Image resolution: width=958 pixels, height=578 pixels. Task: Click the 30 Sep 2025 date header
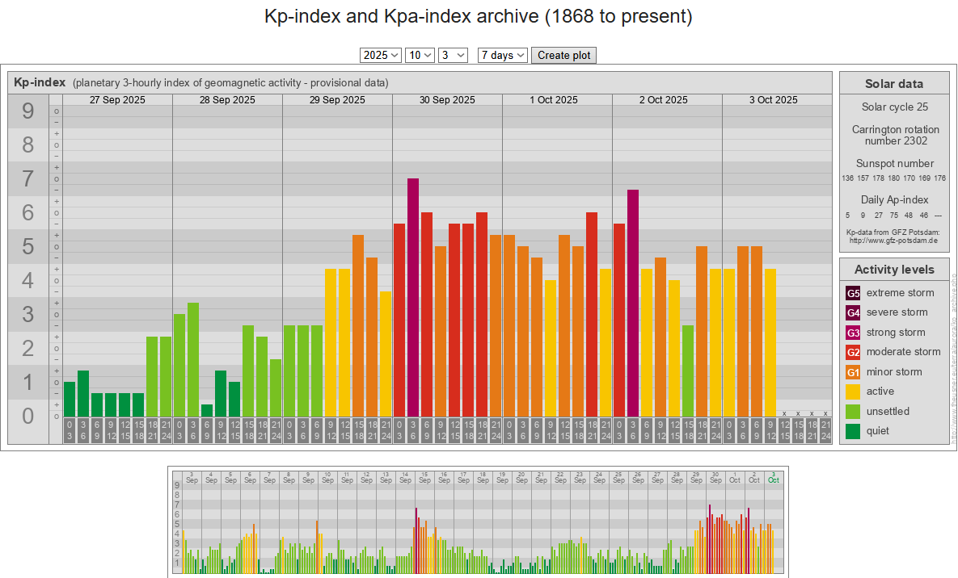447,100
